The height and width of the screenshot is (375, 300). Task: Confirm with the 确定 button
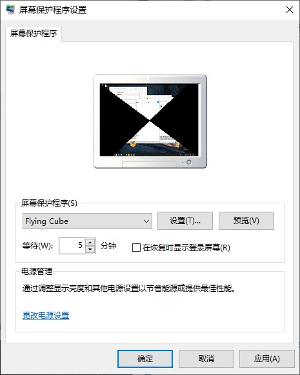145,359
